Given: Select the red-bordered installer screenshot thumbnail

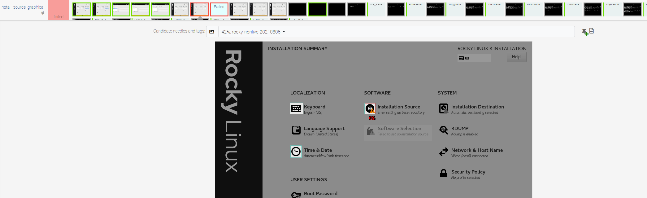Looking at the screenshot, I should coord(199,9).
